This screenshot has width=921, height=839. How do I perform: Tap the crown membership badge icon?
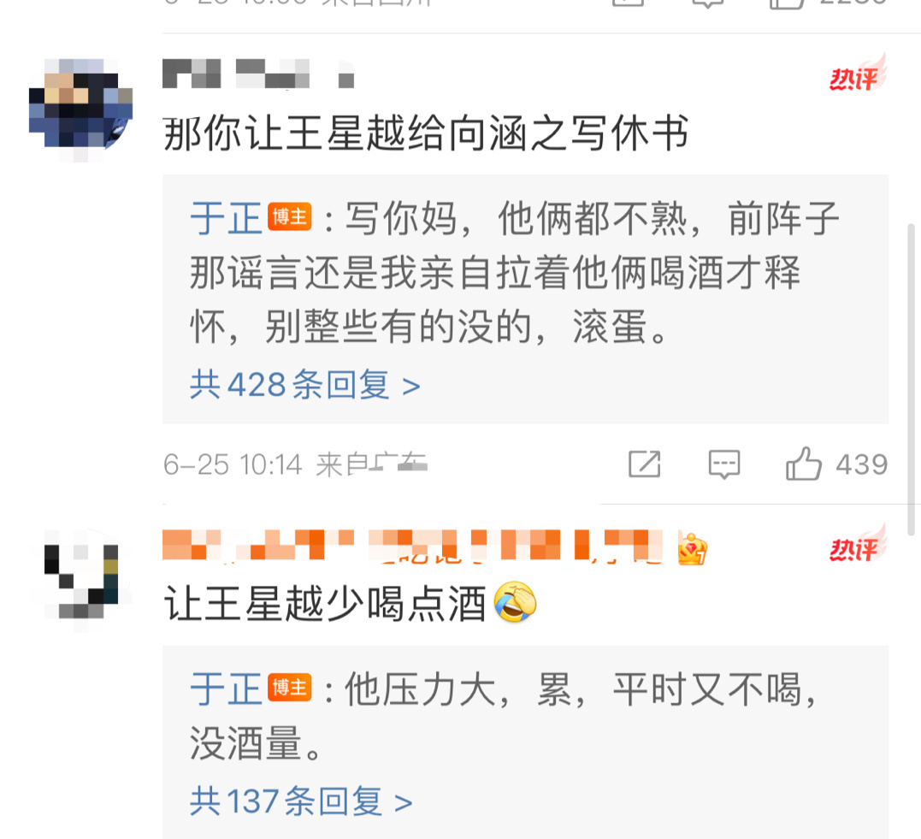[x=692, y=549]
